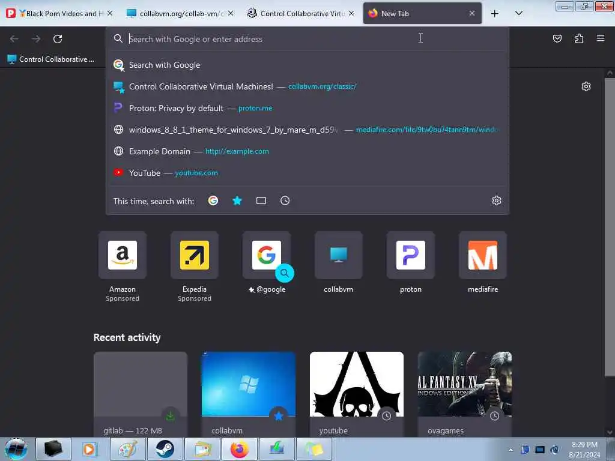
Task: Search bookmarks with the star icon
Action: tap(237, 200)
